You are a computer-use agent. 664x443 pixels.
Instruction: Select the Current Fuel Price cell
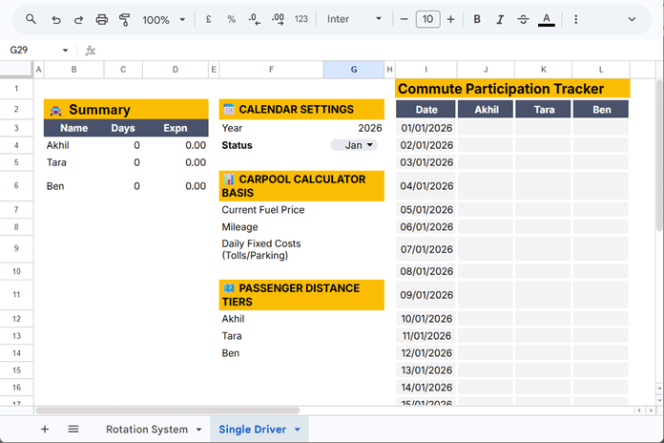[271, 210]
